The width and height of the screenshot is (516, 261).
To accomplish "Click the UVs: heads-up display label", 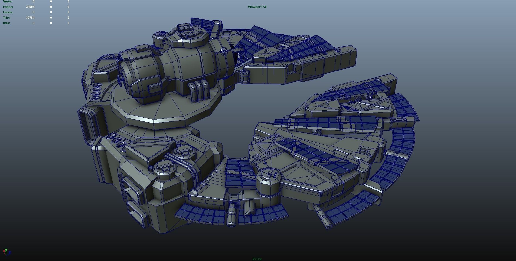I will 6,23.
